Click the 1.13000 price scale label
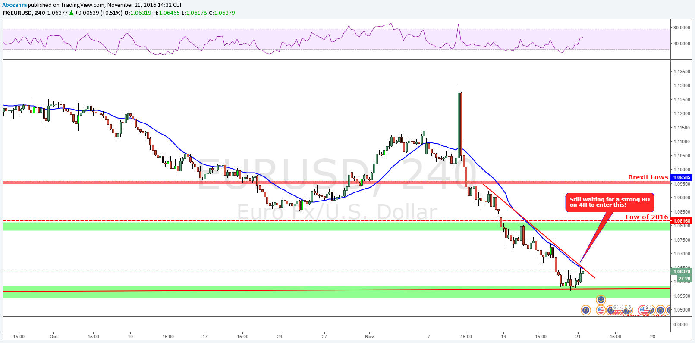The image size is (695, 343). click(682, 85)
